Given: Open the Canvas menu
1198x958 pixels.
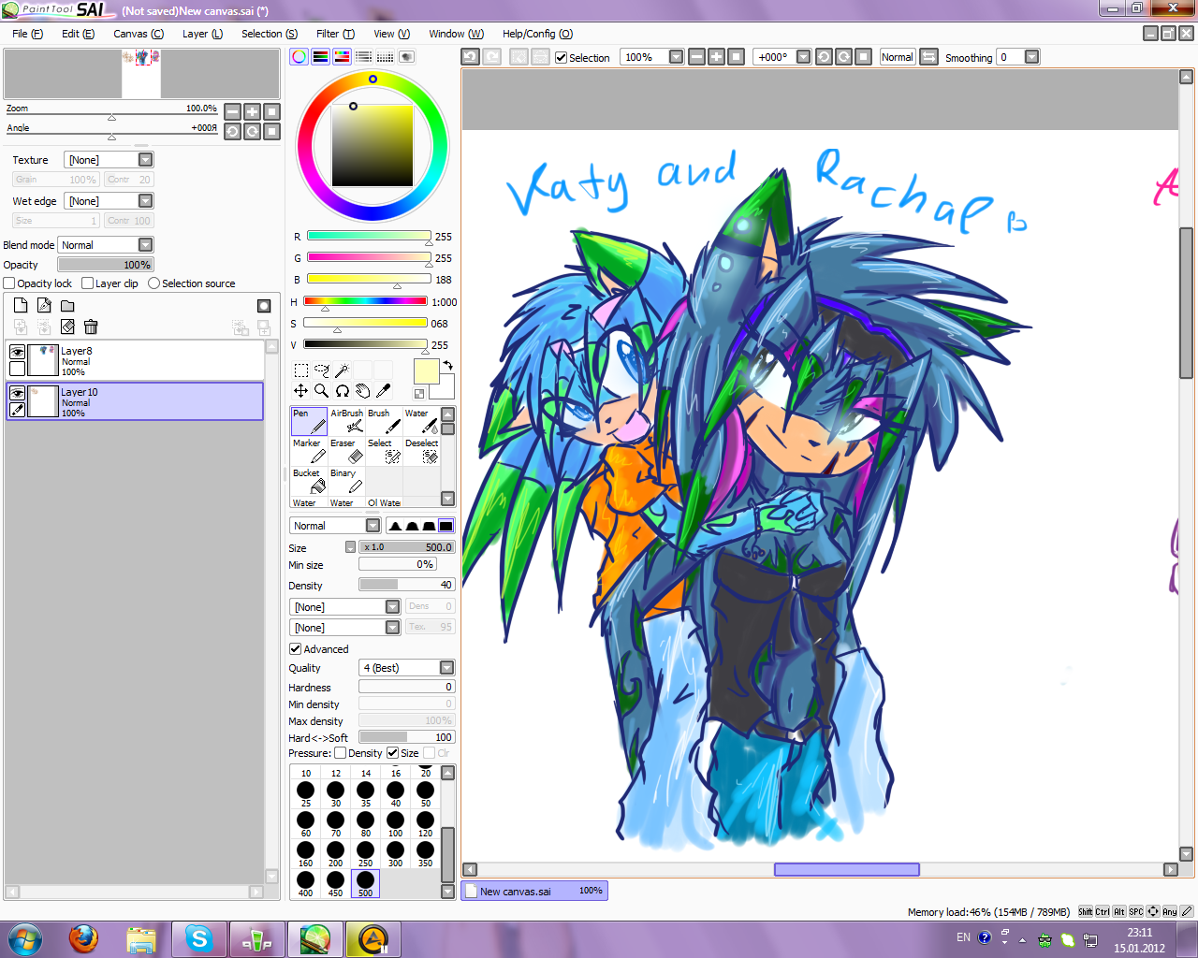Looking at the screenshot, I should point(139,34).
